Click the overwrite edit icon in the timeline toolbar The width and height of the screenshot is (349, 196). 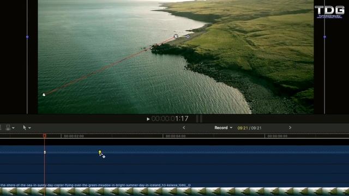[8, 127]
